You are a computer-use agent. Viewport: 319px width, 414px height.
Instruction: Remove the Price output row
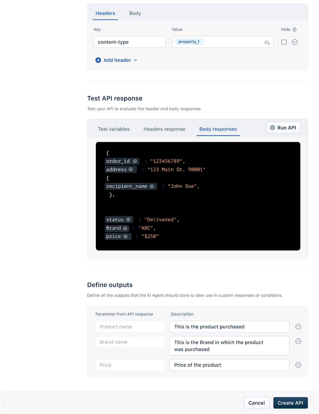298,365
